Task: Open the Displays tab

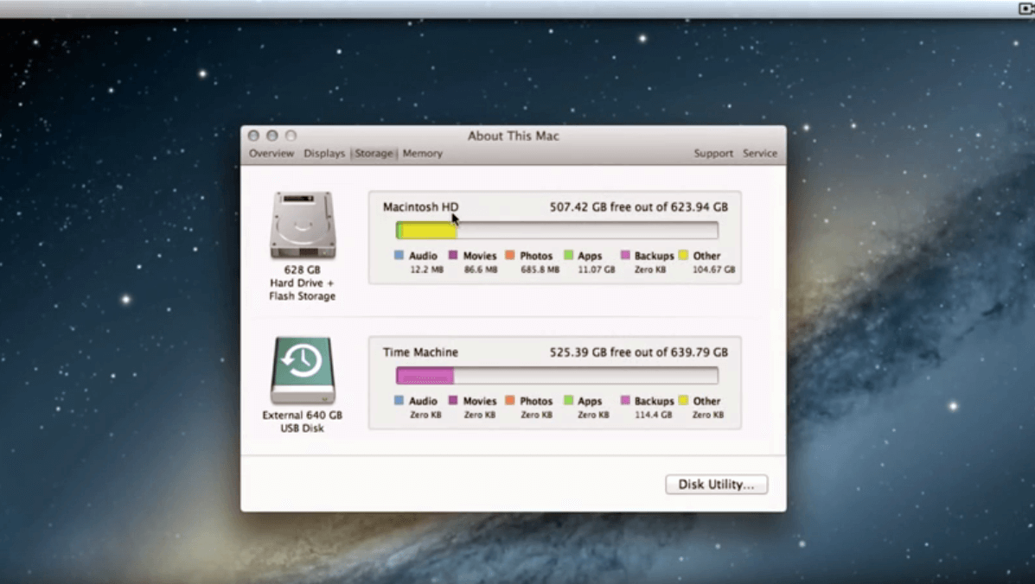Action: (x=324, y=154)
